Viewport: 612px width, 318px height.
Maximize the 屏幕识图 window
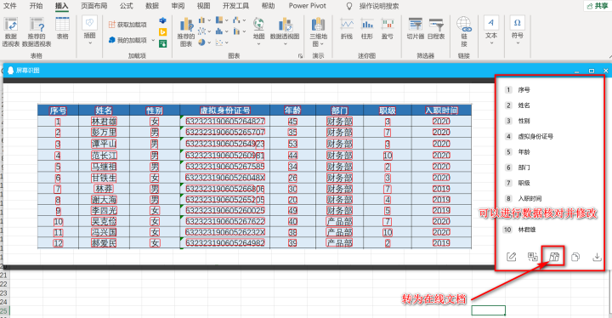click(x=592, y=71)
